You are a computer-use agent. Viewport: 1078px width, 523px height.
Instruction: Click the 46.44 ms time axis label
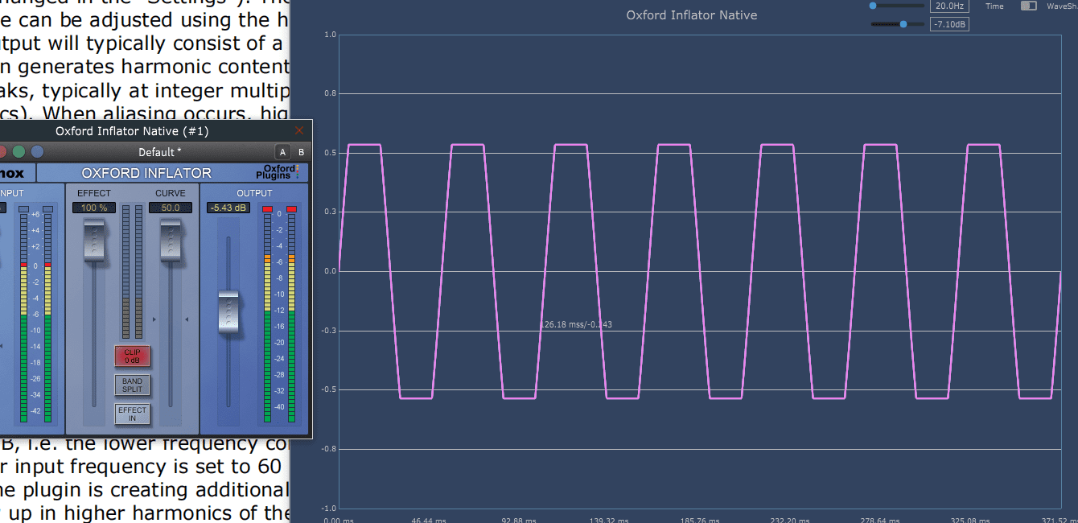tap(428, 520)
